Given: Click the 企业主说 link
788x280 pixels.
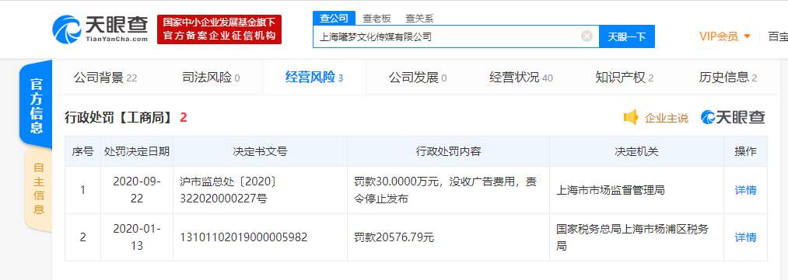Looking at the screenshot, I should pos(667,118).
